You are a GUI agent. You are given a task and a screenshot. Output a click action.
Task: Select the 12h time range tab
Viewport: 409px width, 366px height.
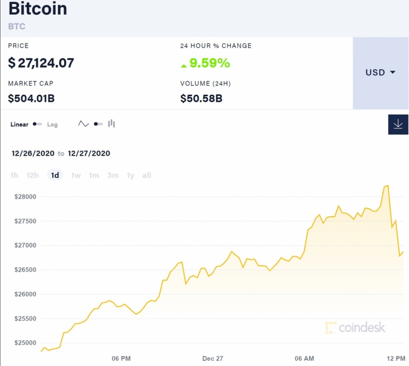pos(32,175)
